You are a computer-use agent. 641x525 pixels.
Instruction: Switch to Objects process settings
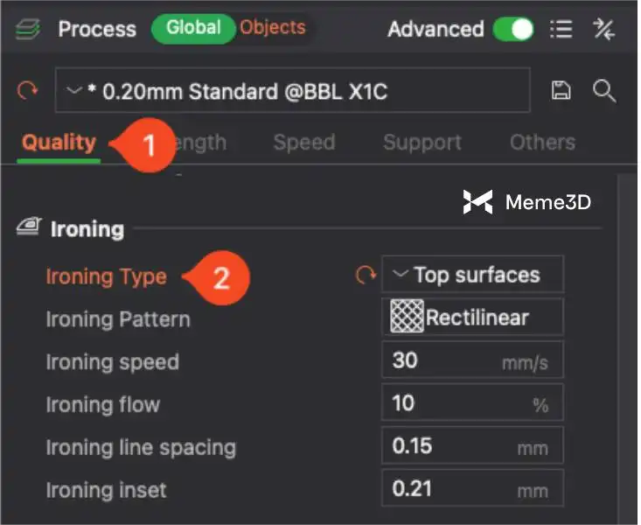pyautogui.click(x=272, y=28)
